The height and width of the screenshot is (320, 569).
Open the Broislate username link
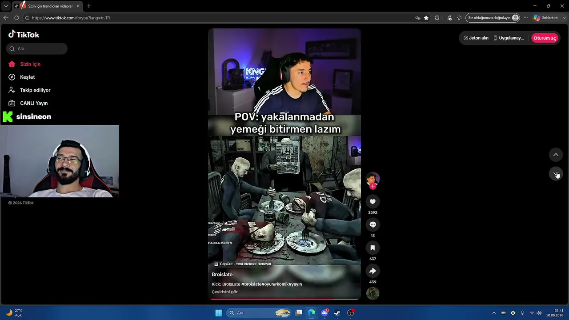point(222,275)
